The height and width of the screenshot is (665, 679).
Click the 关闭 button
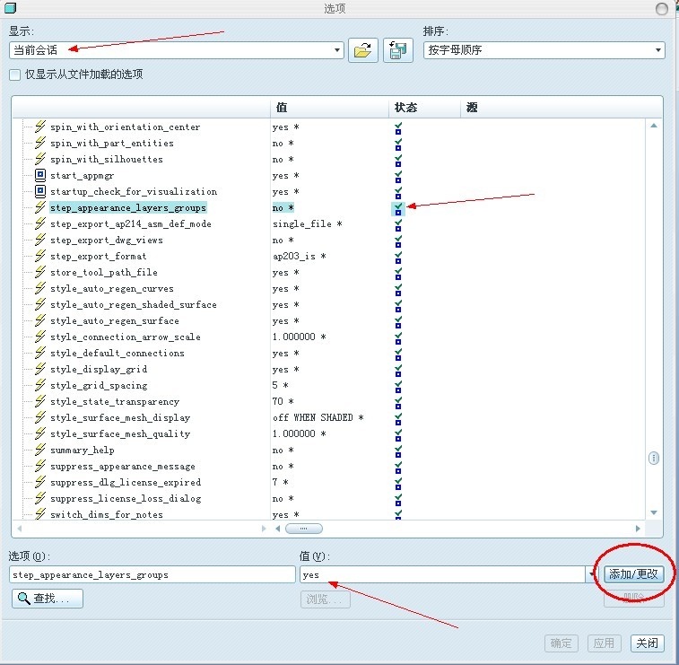647,643
